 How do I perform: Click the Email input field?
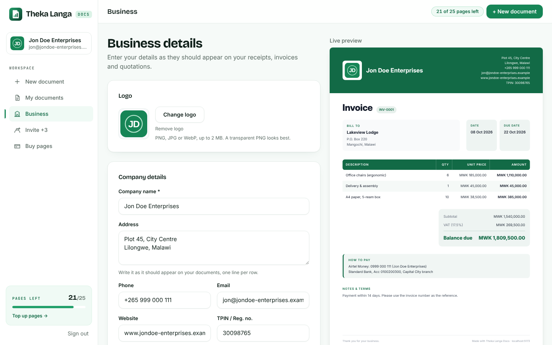click(263, 300)
